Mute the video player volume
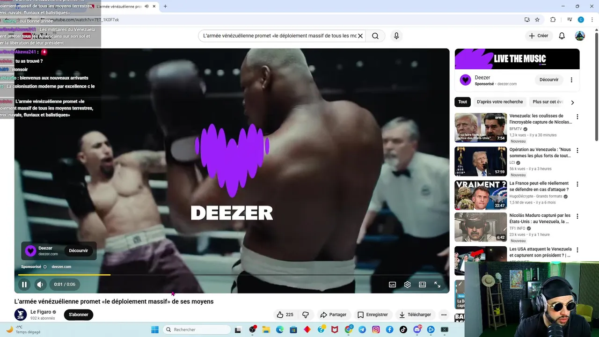The height and width of the screenshot is (337, 599). (40, 284)
